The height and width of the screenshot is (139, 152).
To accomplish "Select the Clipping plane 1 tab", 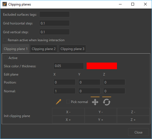I will (x=16, y=49).
